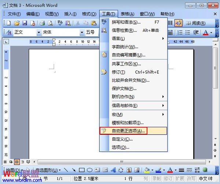Open 文件(F) menu
This screenshot has height=184, width=220.
(14, 14)
